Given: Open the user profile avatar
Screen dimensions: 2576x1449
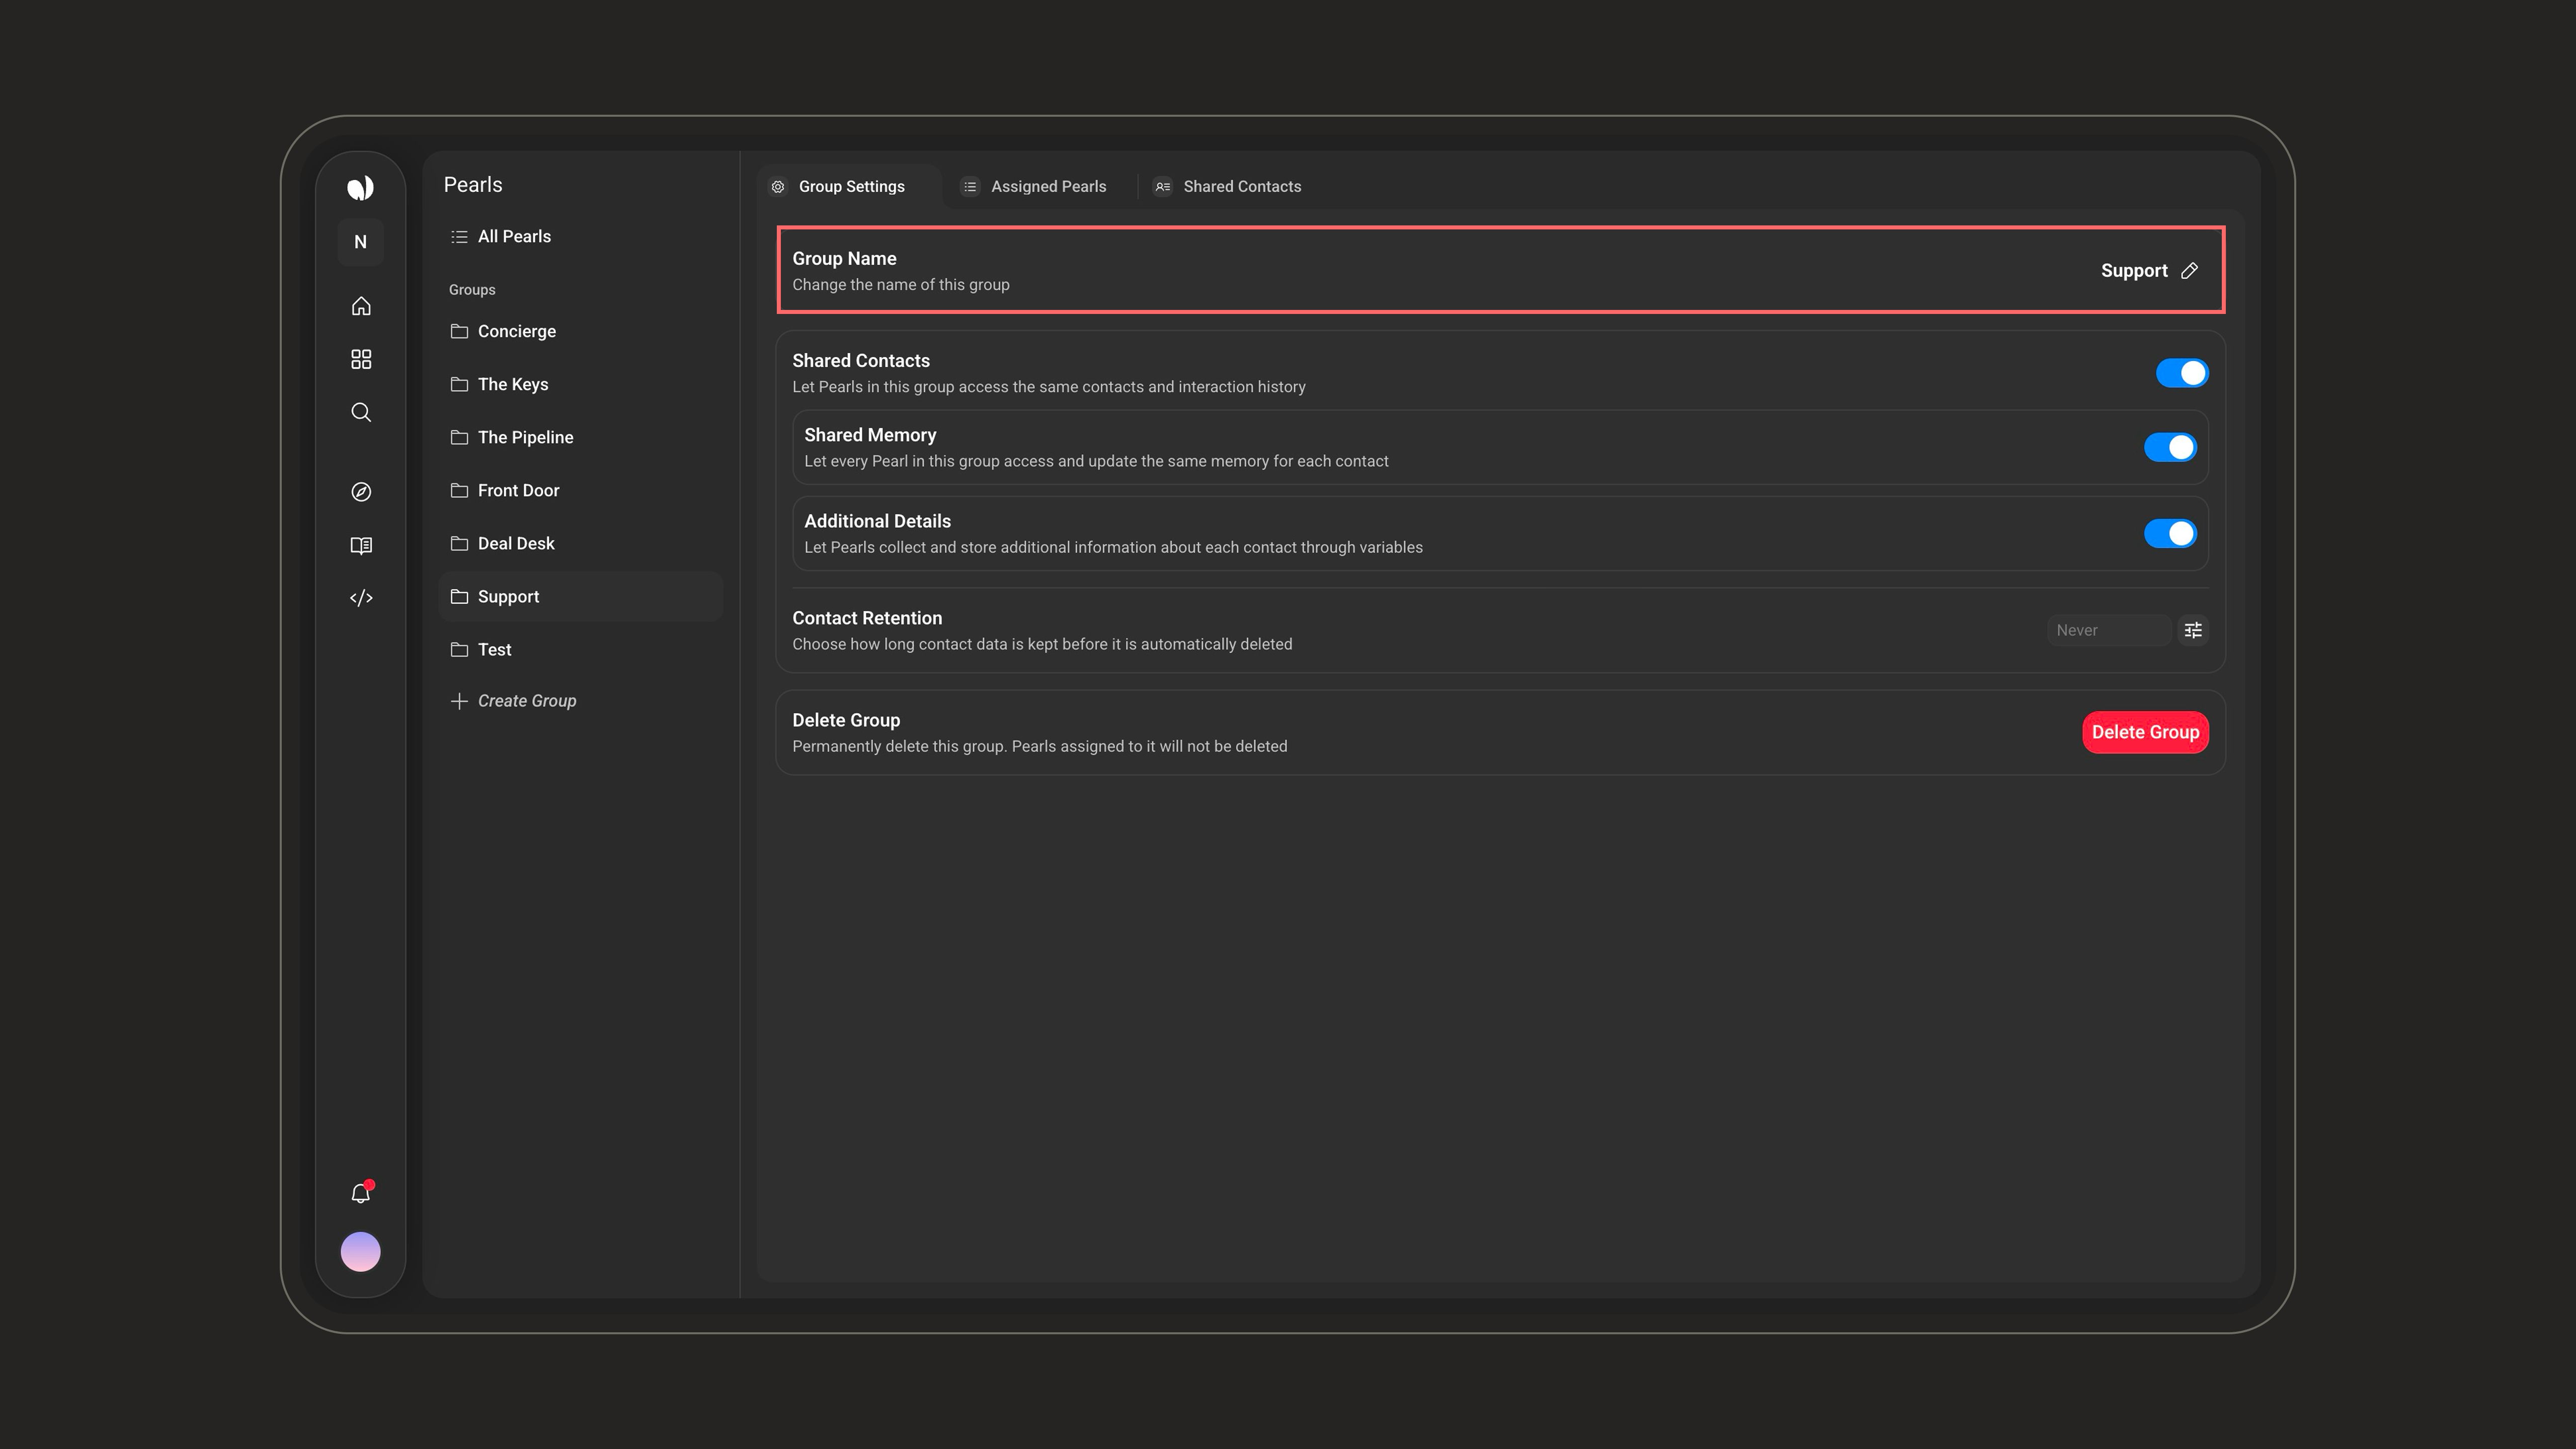Looking at the screenshot, I should tap(360, 1251).
